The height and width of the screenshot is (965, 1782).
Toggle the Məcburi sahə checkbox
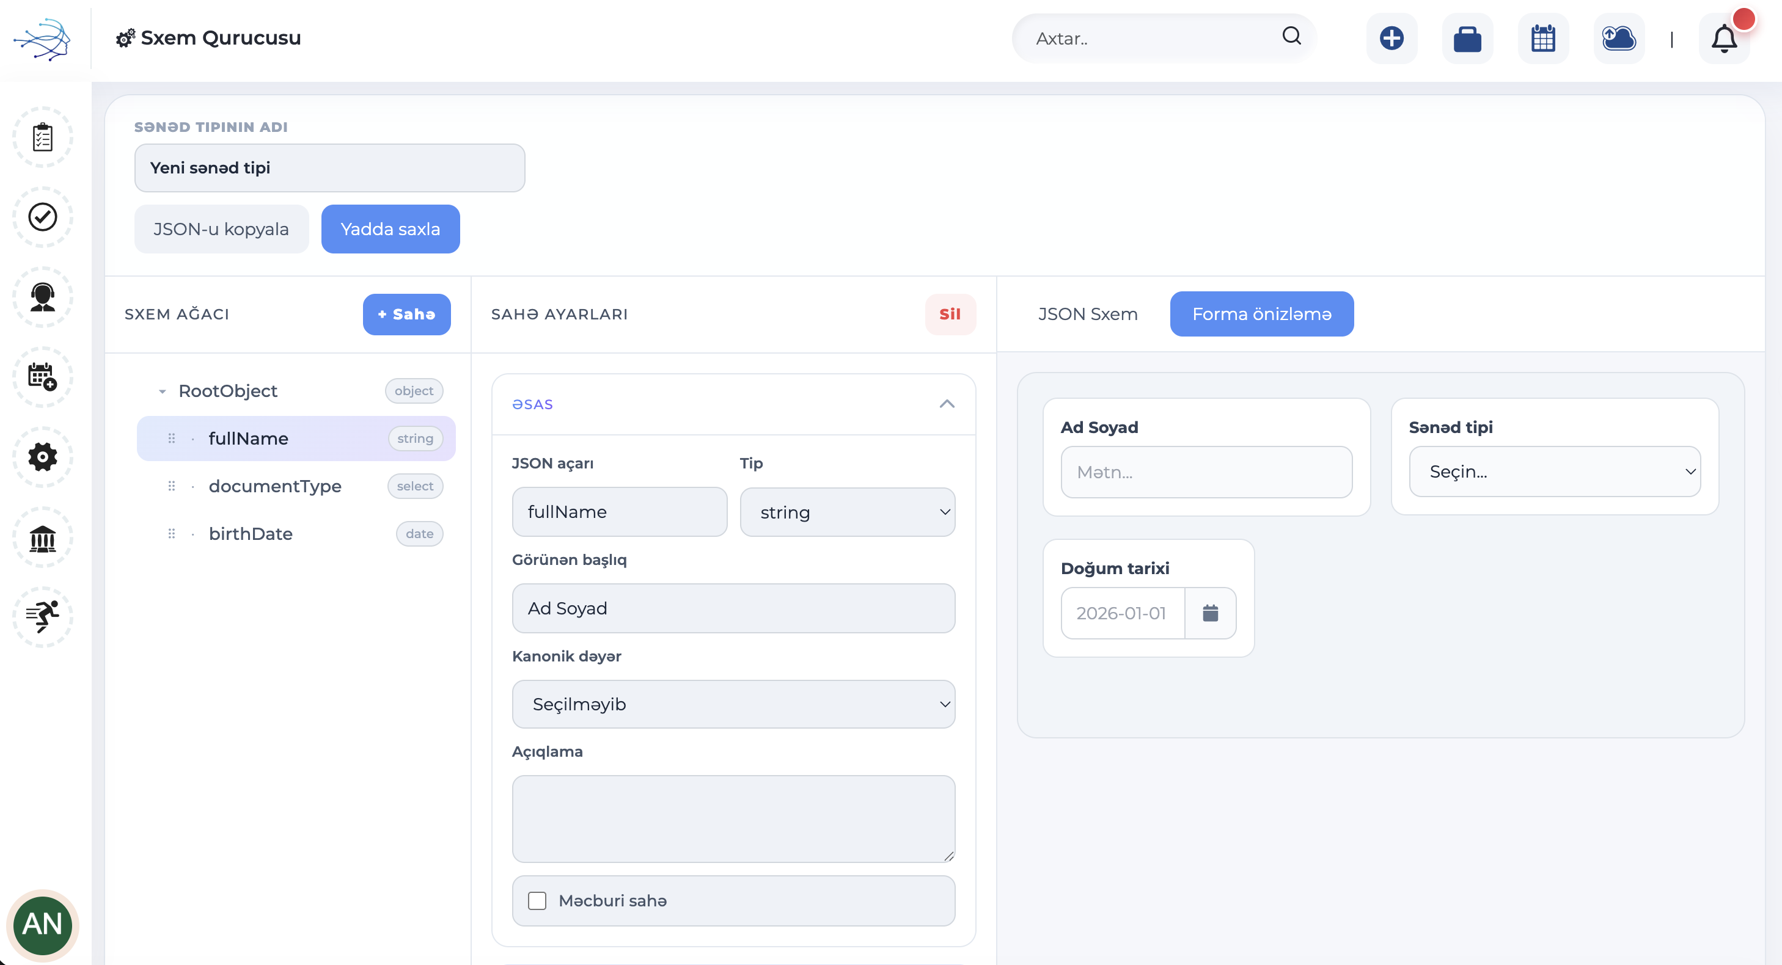[537, 901]
